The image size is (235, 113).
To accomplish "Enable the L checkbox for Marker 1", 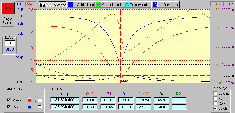I will coord(39,101).
